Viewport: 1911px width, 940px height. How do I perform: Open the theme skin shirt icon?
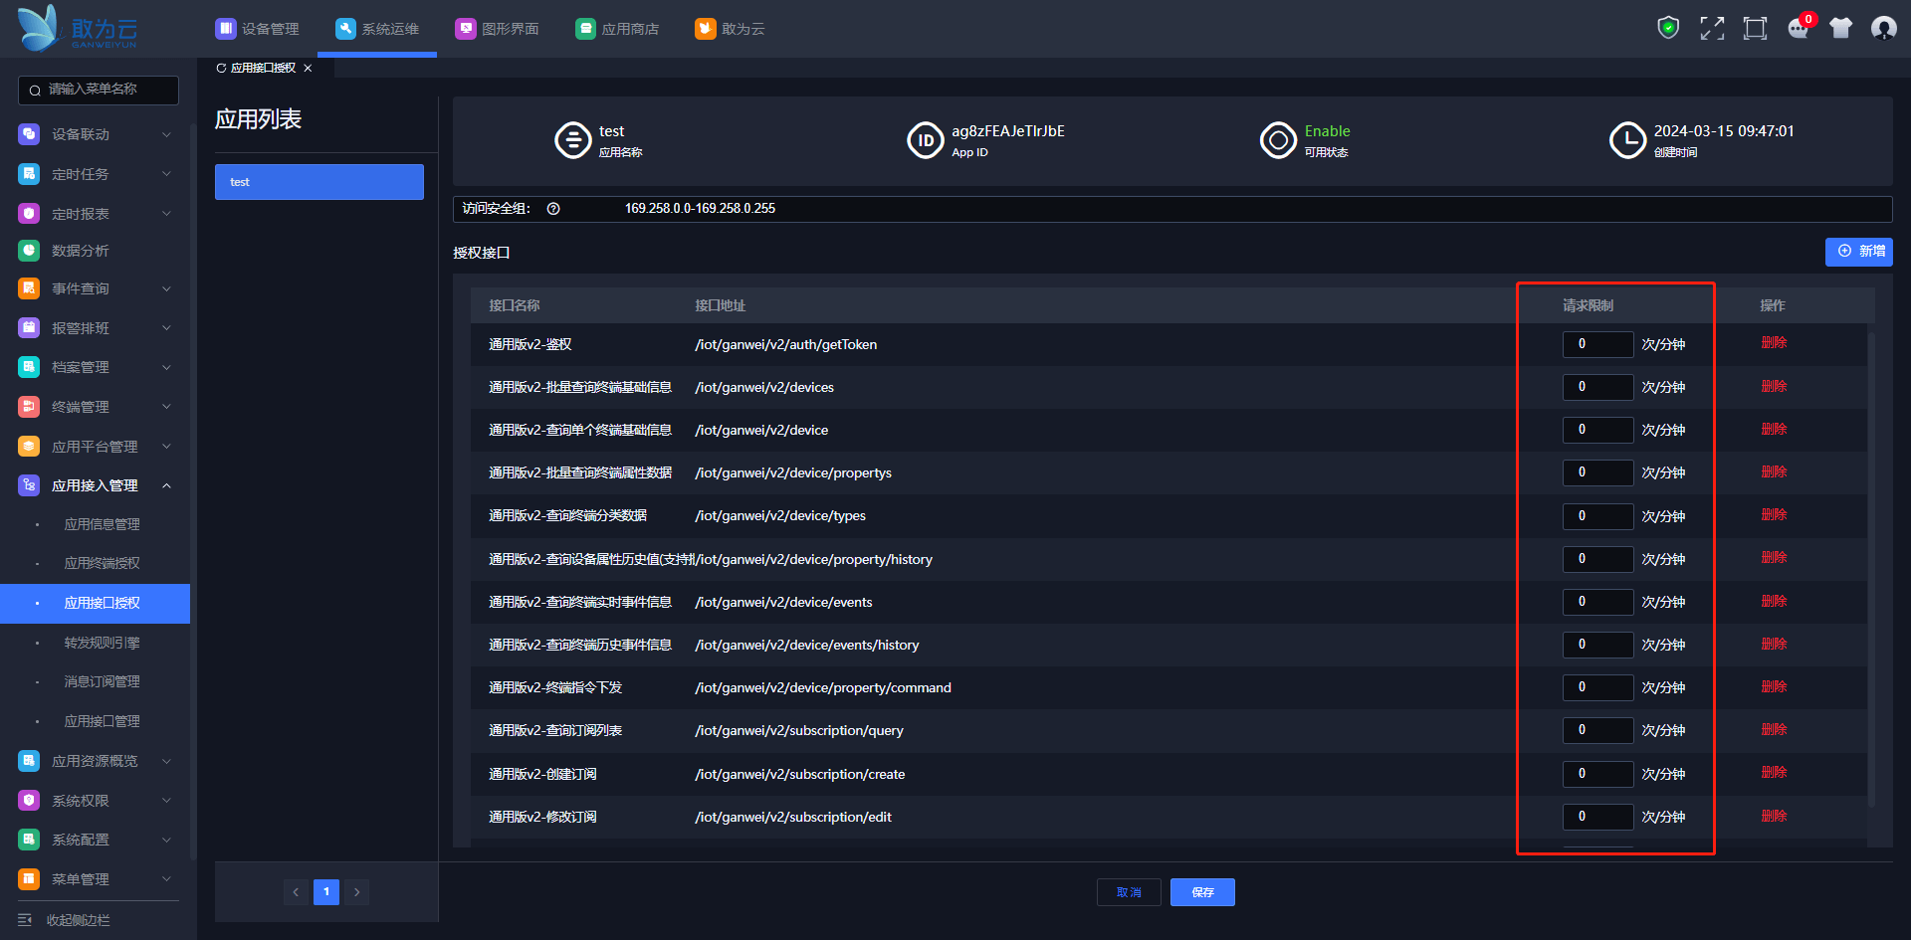[x=1840, y=28]
